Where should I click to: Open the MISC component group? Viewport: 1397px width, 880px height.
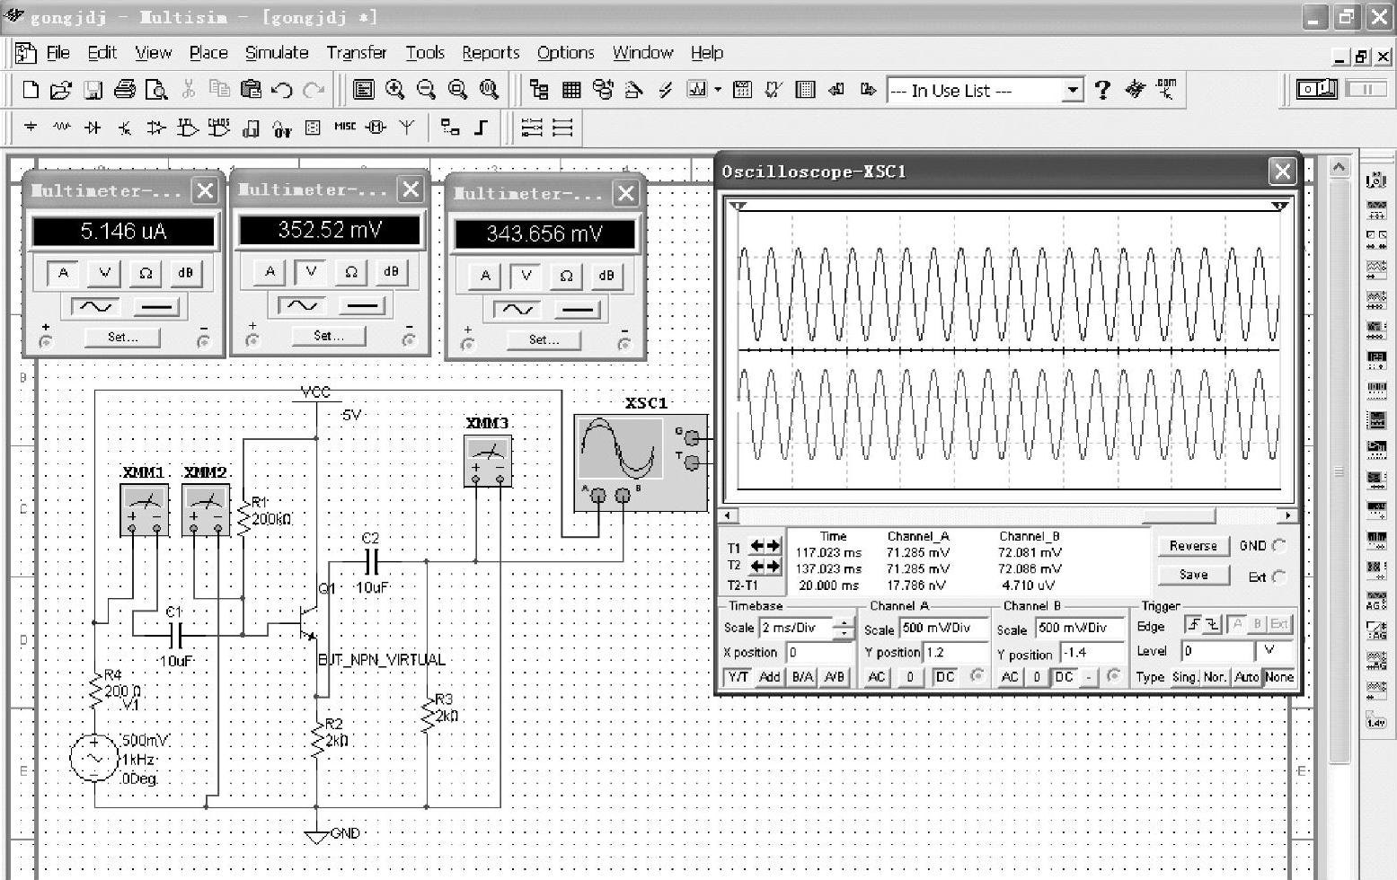[345, 128]
